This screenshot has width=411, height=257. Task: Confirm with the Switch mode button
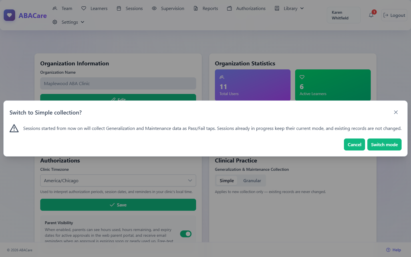[x=384, y=144]
